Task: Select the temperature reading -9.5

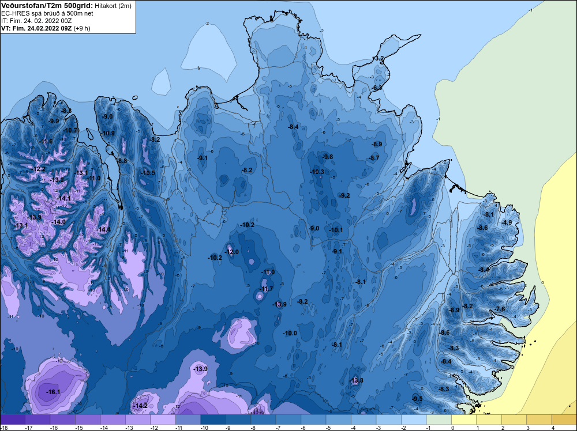Action: click(417, 399)
